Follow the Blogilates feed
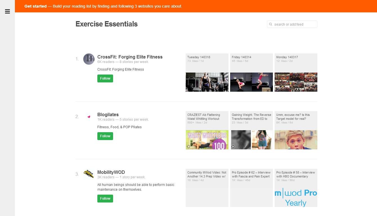This screenshot has width=377, height=216. pos(105,136)
